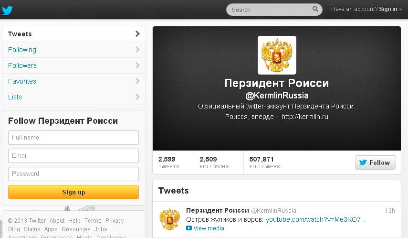Open the Favorites chevron arrow

[137, 81]
